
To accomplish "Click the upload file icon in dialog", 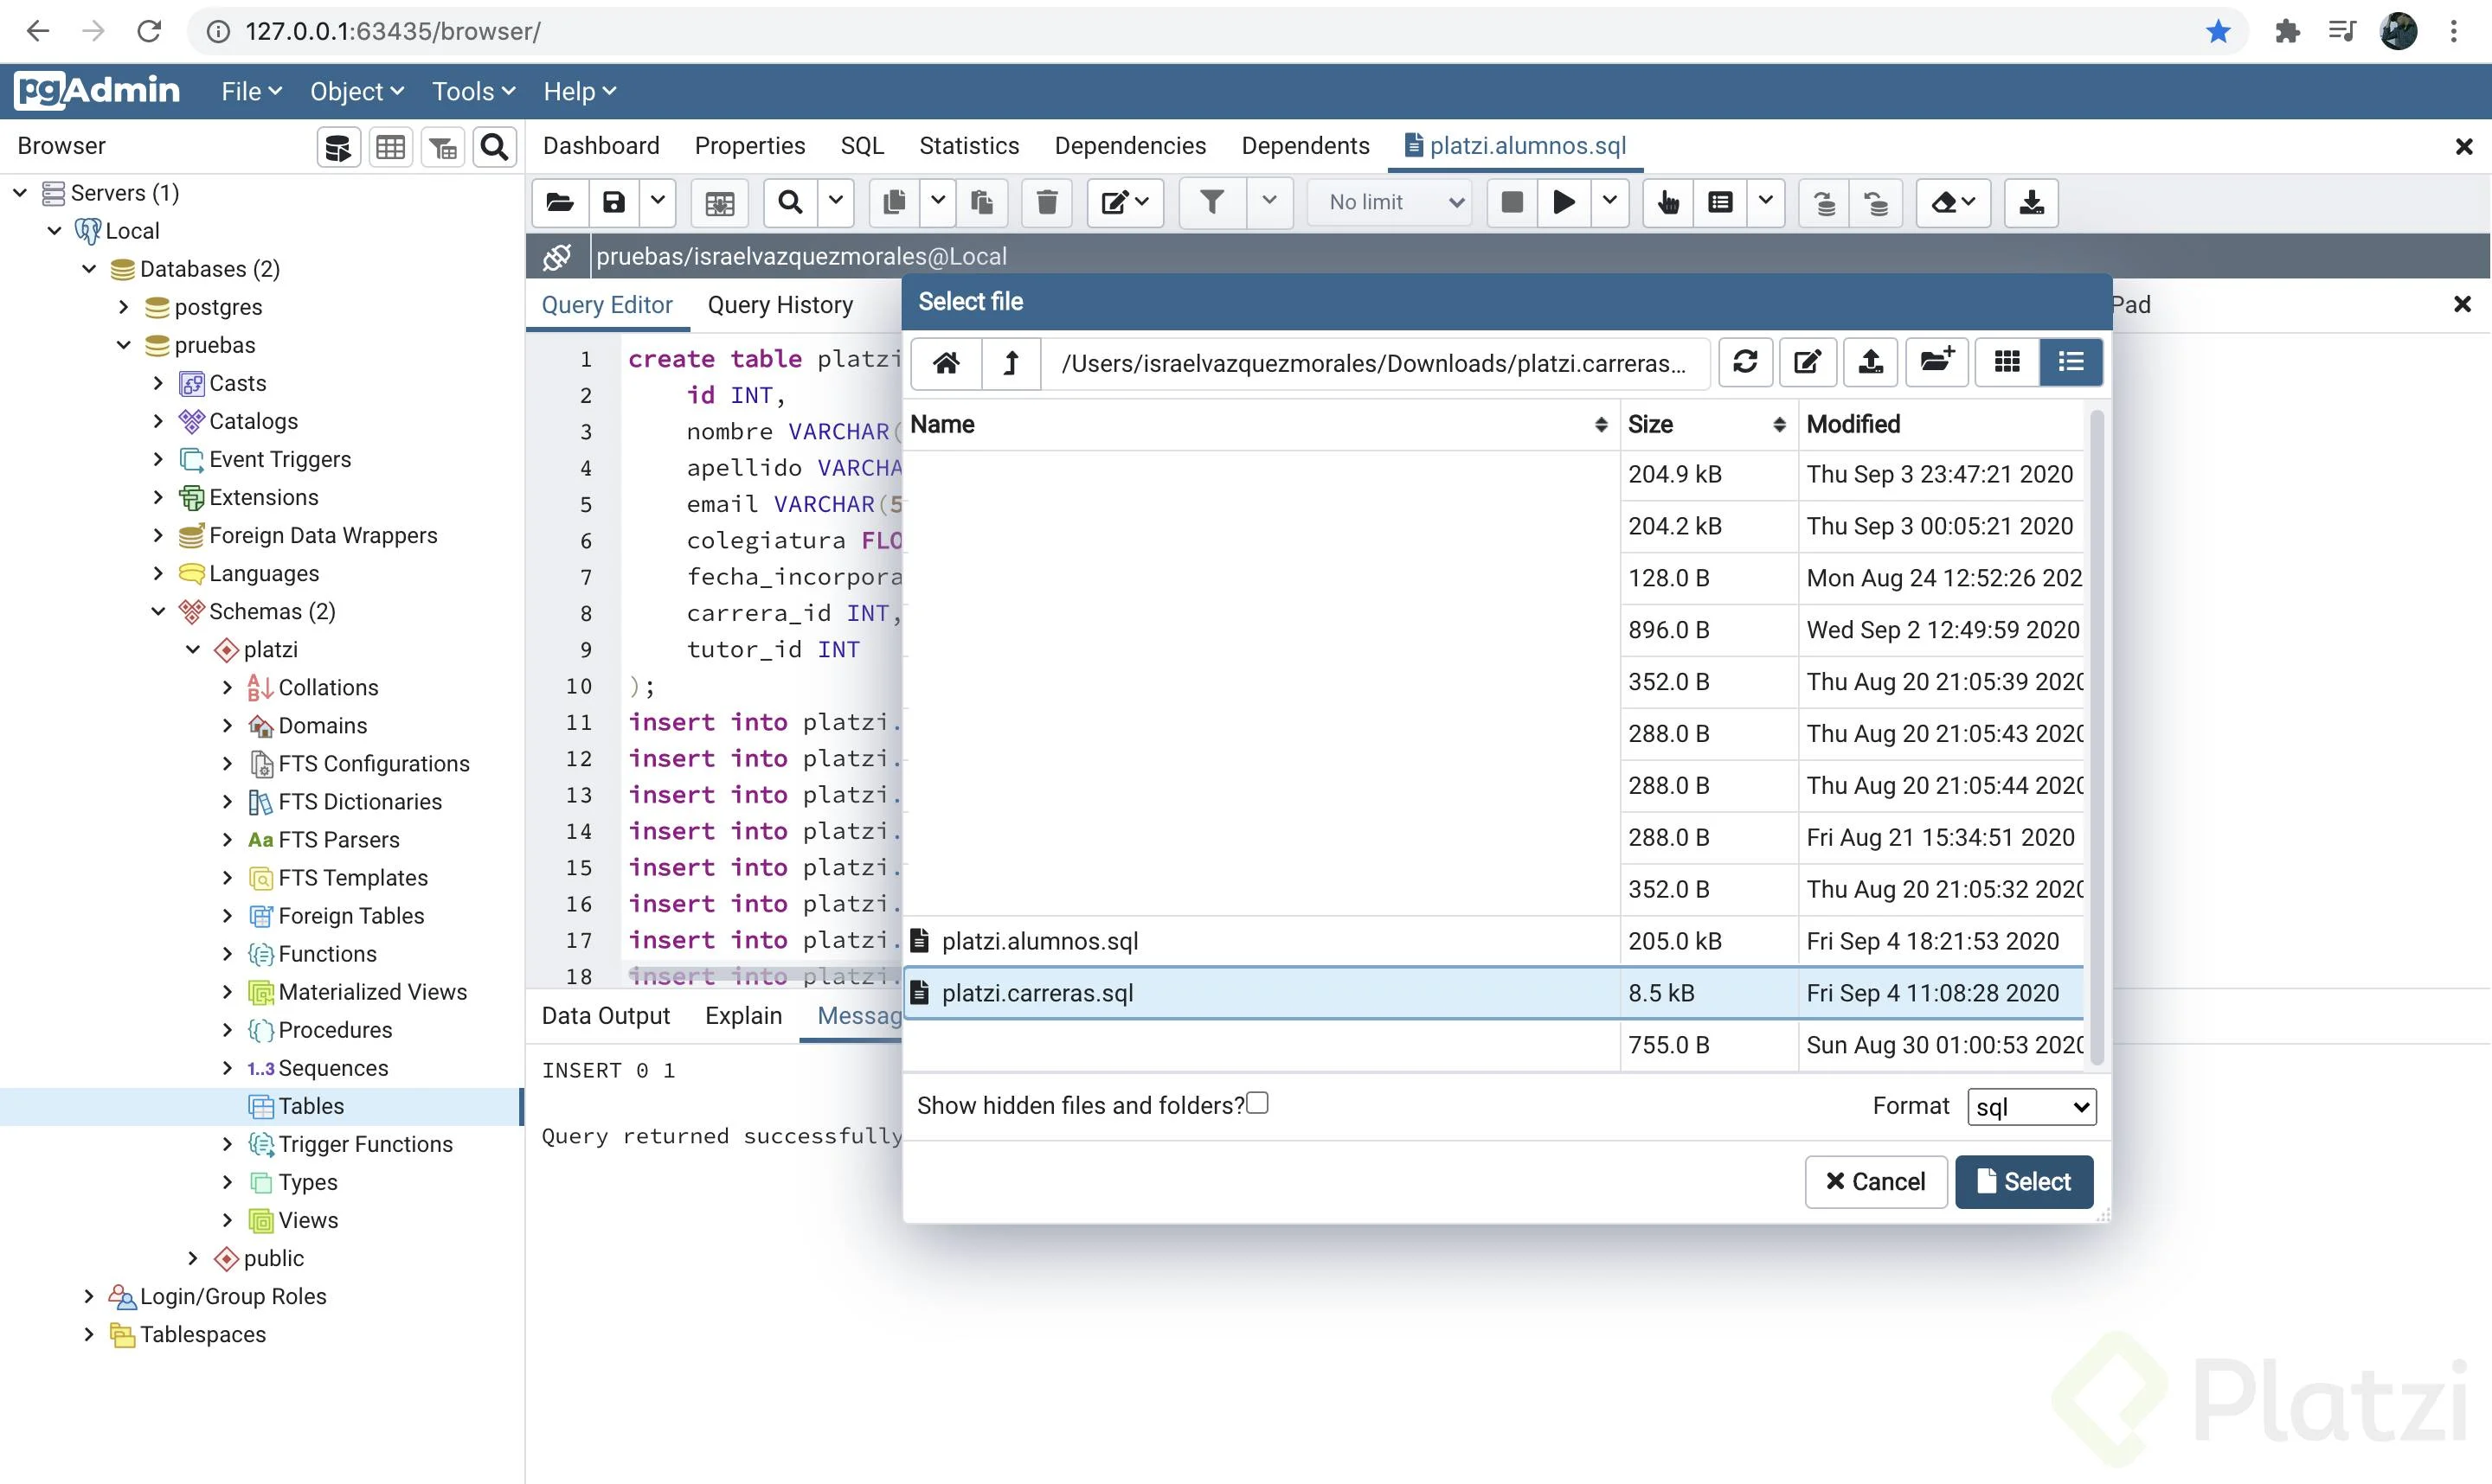I will (x=1871, y=362).
